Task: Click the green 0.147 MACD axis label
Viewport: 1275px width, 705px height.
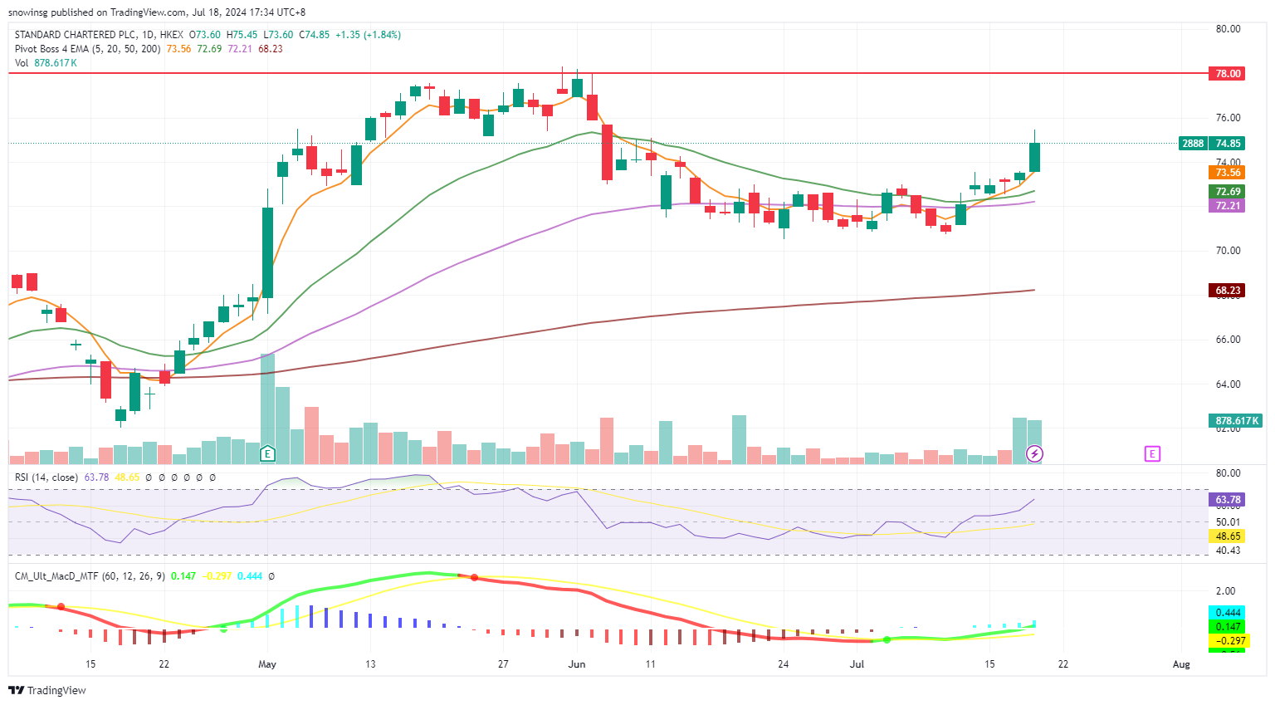Action: pos(1229,627)
